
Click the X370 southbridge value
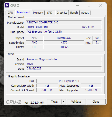(x=64, y=42)
